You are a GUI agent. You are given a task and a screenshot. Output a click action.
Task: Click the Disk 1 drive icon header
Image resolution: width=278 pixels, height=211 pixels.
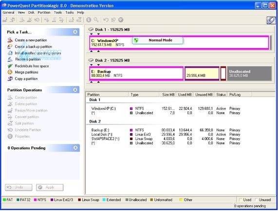[x=91, y=29]
